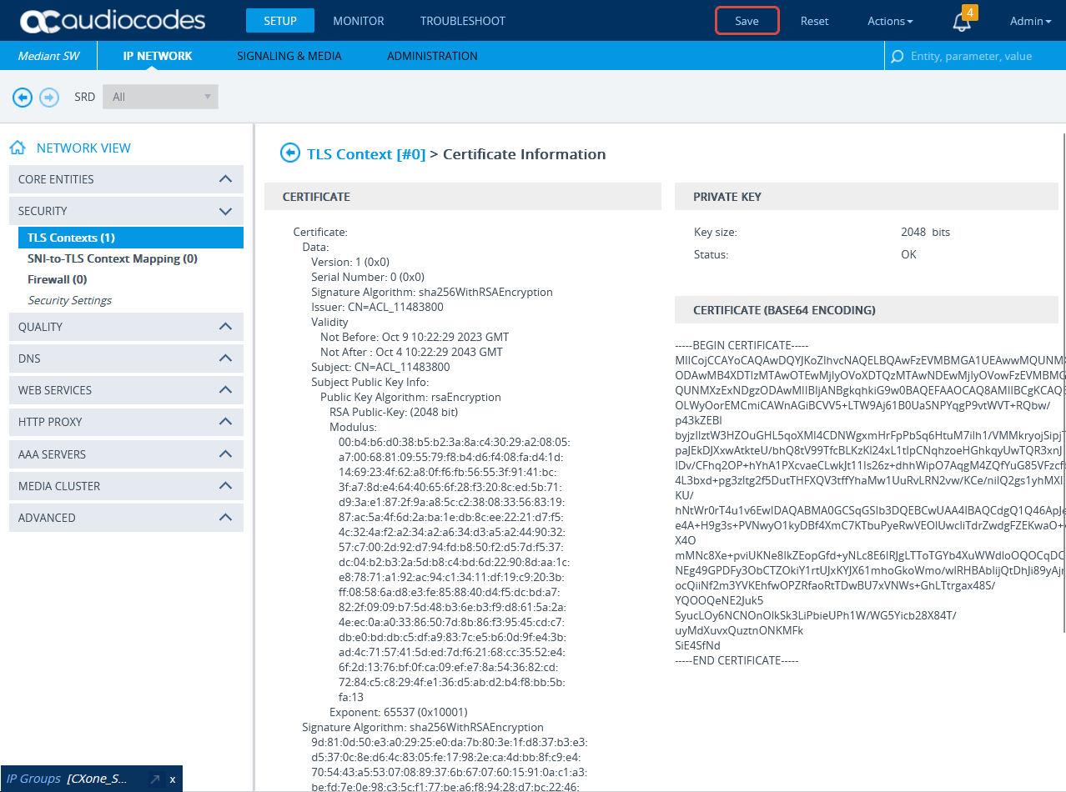The height and width of the screenshot is (792, 1066).
Task: Expand the Web Services section
Action: coord(126,390)
